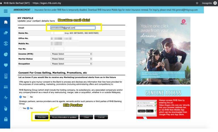Bookmark page with star icon

[197, 3]
